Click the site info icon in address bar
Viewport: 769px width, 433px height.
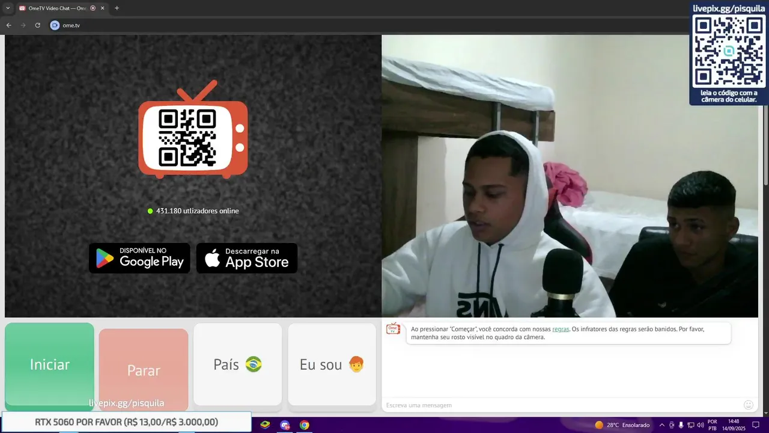[55, 25]
